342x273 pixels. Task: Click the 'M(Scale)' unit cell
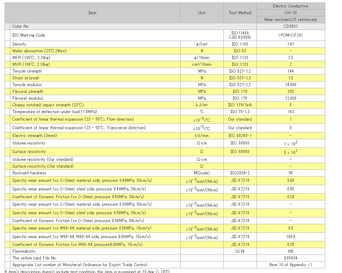click(202, 173)
